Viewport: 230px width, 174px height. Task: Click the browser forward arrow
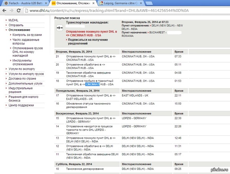(x=11, y=10)
